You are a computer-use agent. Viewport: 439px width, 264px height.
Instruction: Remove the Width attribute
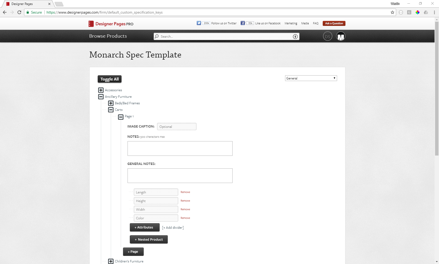coord(185,209)
